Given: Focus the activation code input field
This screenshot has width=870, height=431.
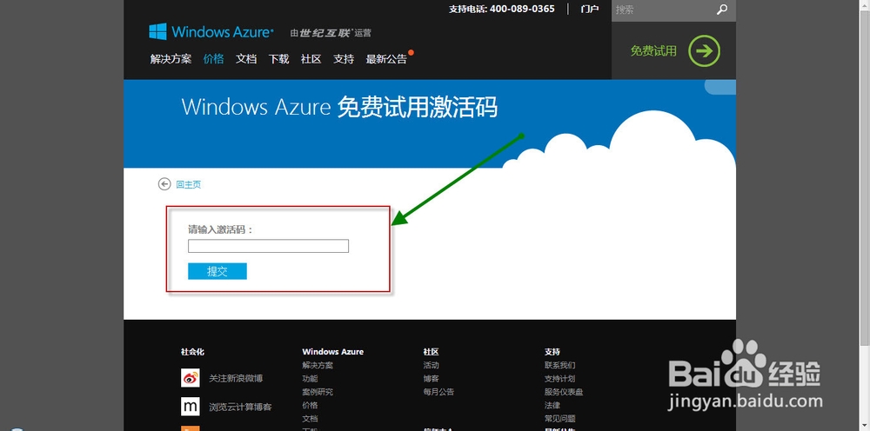Looking at the screenshot, I should point(269,246).
